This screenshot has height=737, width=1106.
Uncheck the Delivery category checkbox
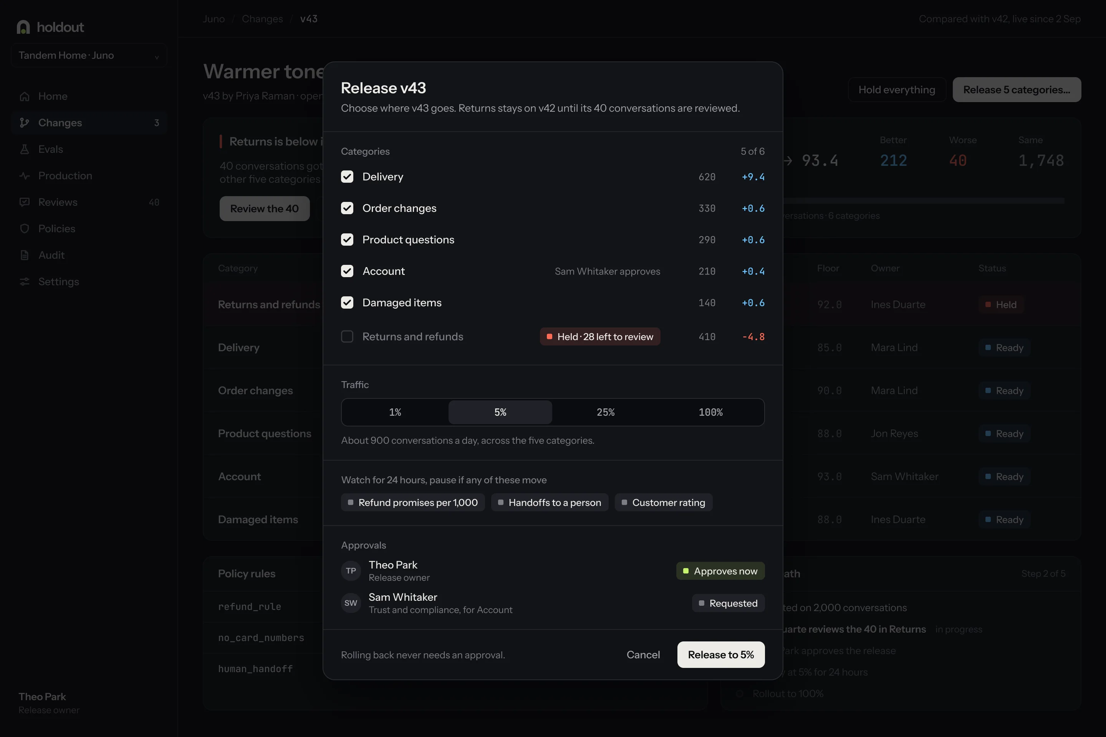click(347, 177)
